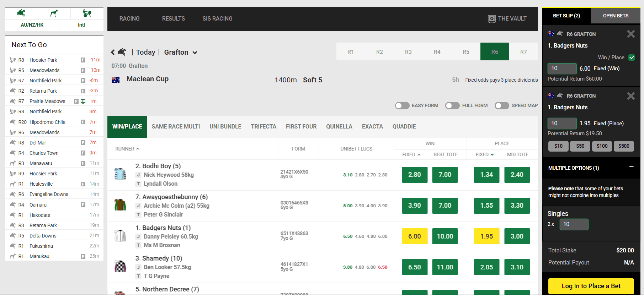
Task: Select race R7 tab
Action: click(523, 52)
